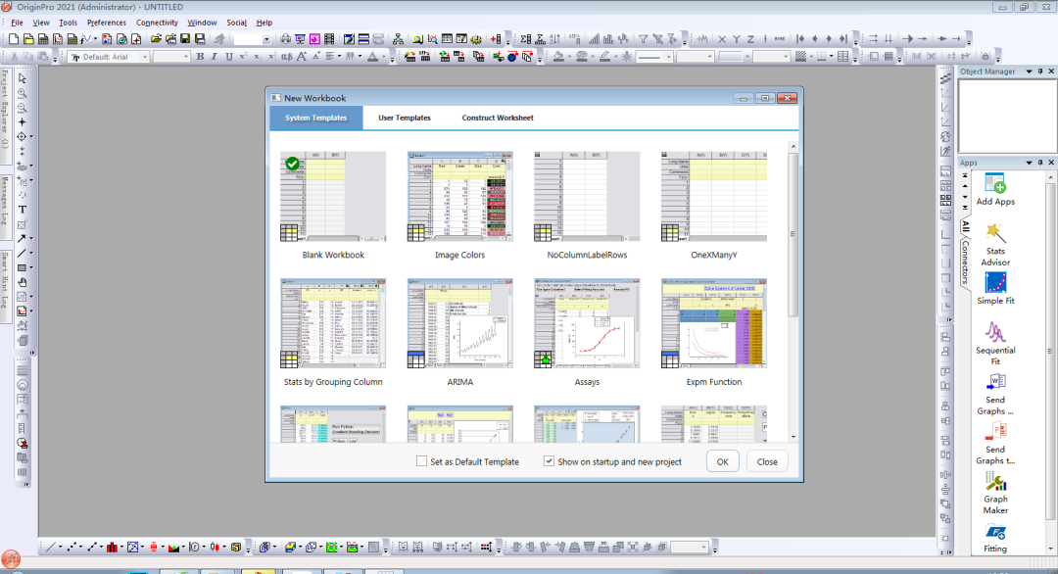Click the fill color bucket swatch
1058x574 pixels.
[558, 57]
